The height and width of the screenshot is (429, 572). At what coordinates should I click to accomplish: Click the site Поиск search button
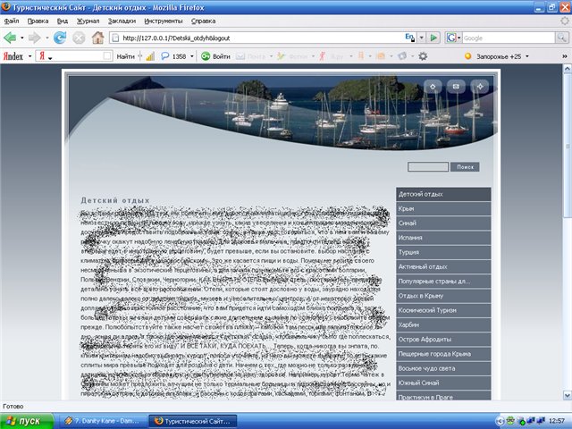[465, 167]
